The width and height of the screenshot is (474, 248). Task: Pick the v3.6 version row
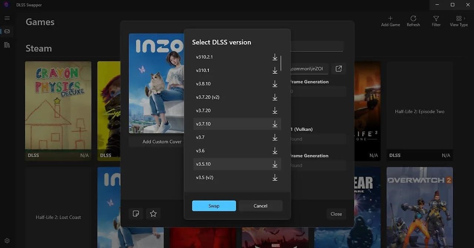pos(237,151)
